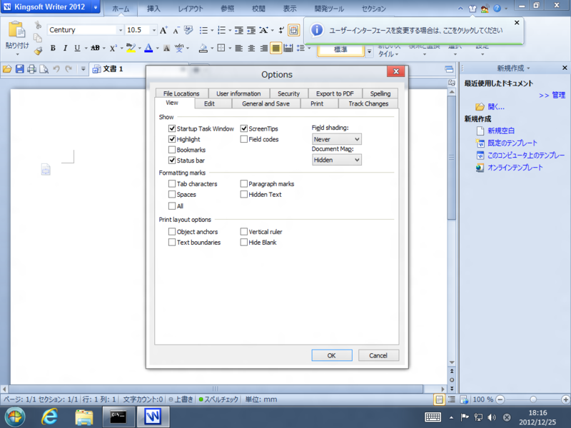Click the Undo arrow icon
Image resolution: width=571 pixels, height=428 pixels.
tap(56, 68)
